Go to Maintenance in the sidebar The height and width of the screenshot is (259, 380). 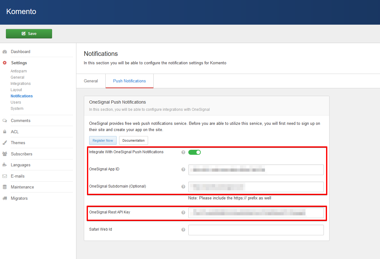click(22, 187)
